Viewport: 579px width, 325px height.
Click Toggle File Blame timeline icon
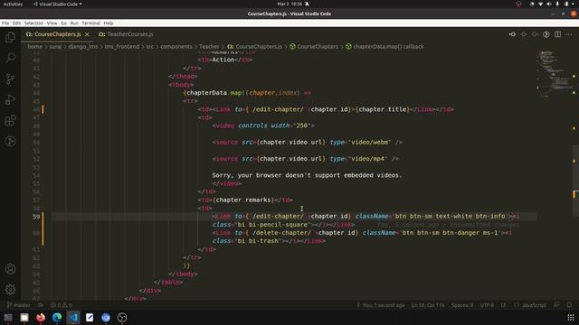coord(546,34)
